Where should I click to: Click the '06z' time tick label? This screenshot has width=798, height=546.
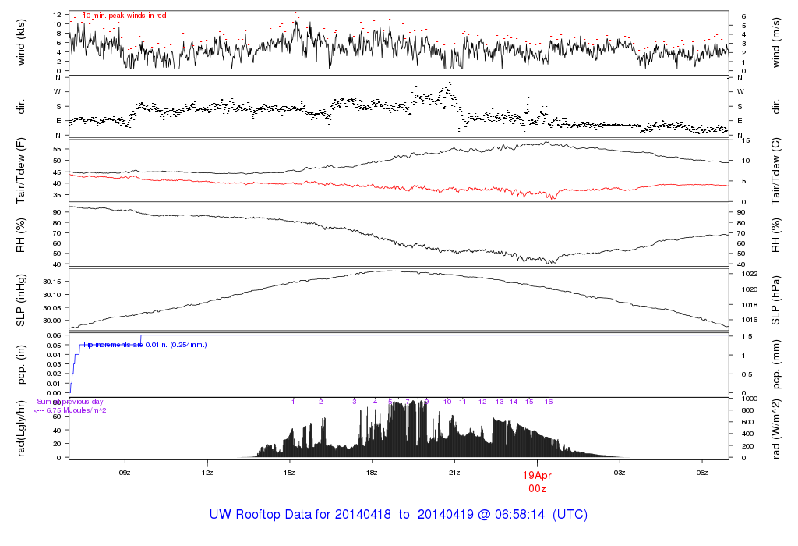pos(702,473)
